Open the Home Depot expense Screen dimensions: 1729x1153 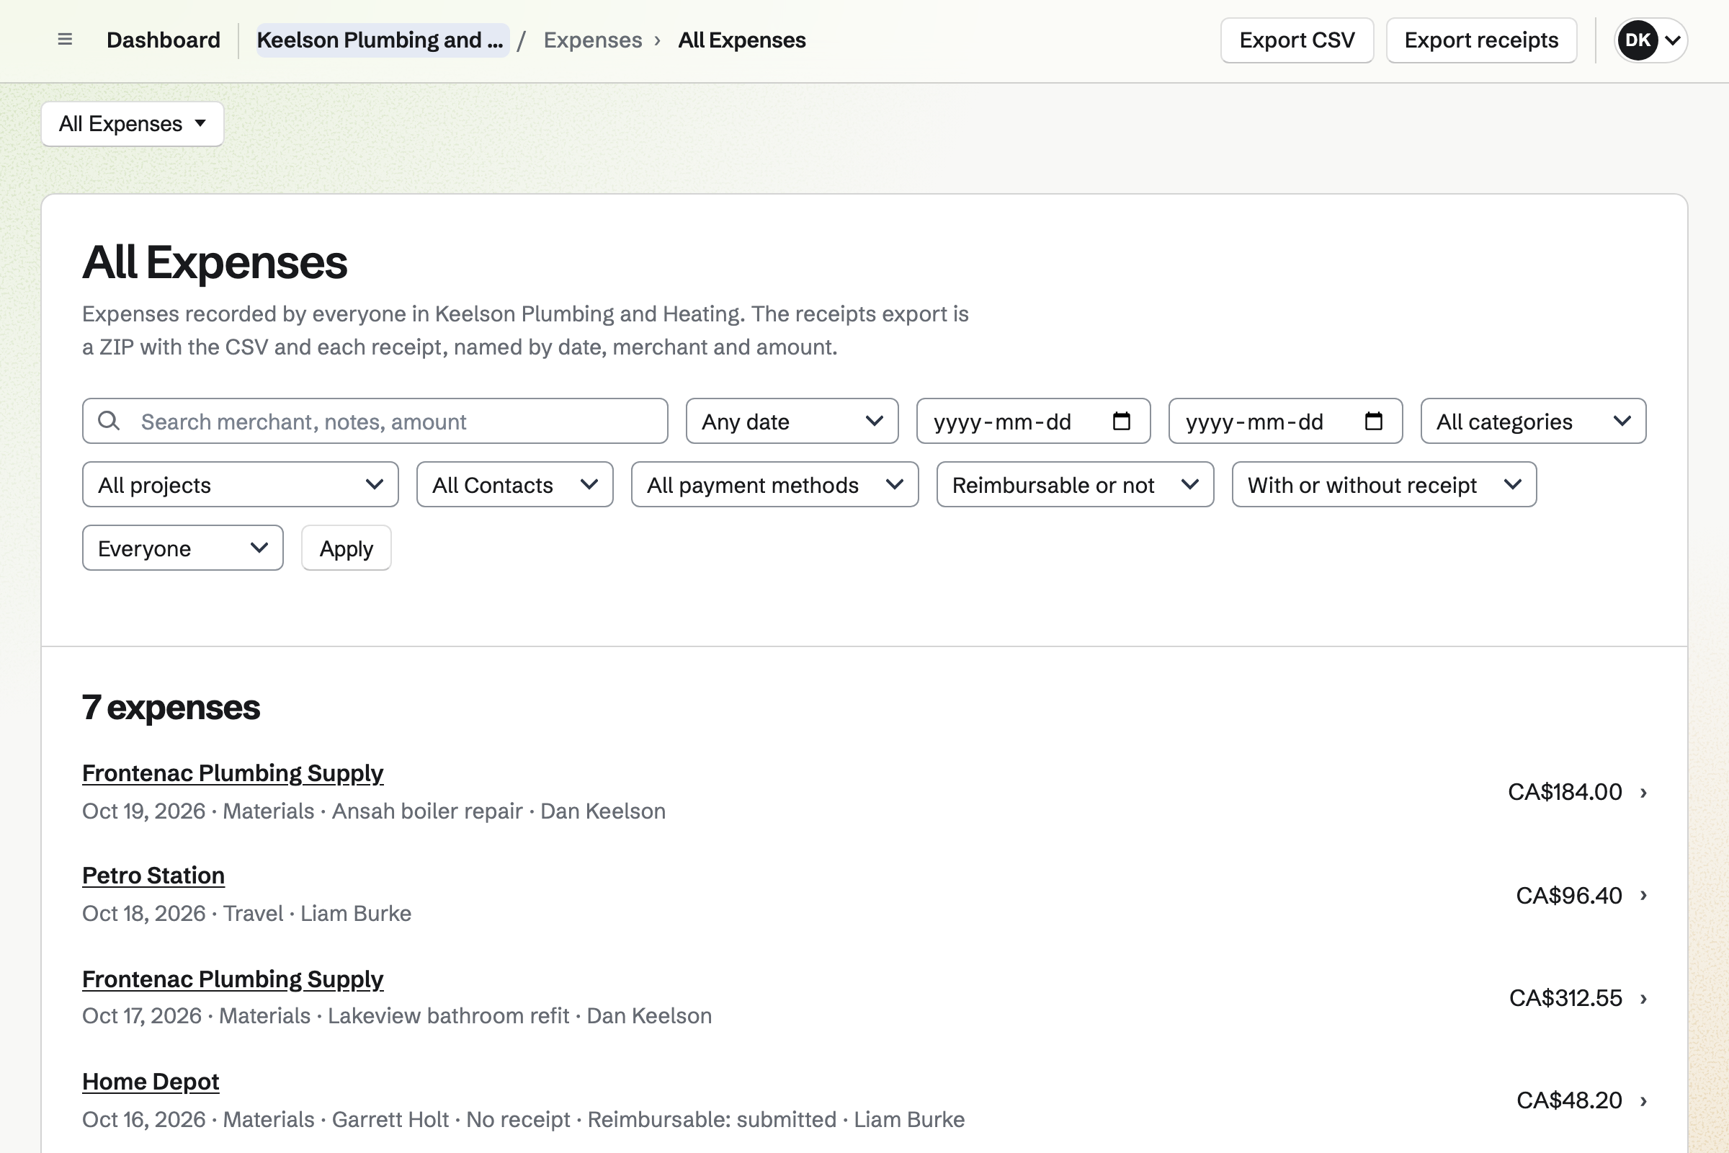pos(151,1082)
